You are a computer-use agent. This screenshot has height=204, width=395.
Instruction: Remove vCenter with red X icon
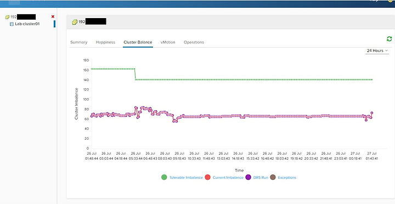tap(53, 16)
